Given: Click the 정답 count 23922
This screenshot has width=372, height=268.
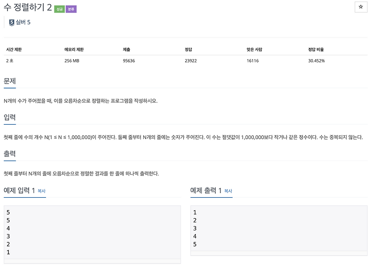Looking at the screenshot, I should click(190, 60).
